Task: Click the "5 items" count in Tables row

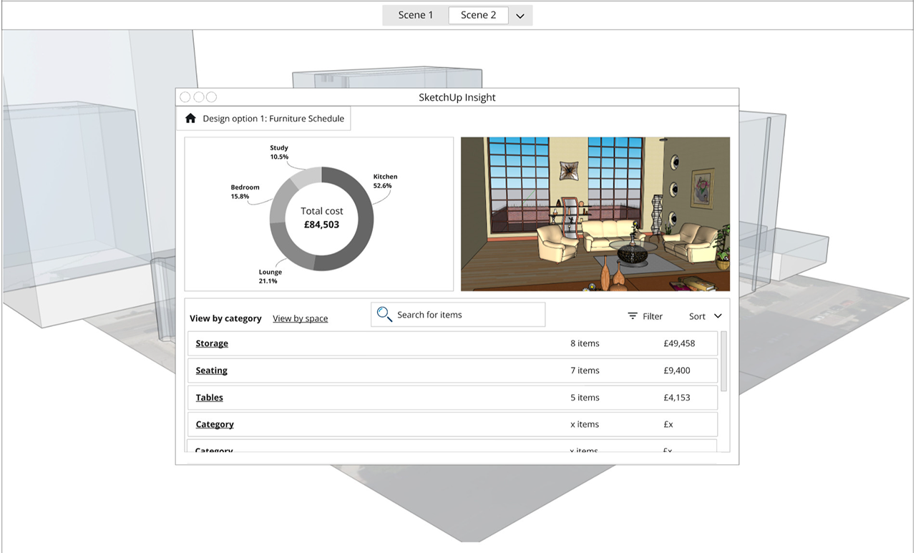Action: tap(585, 398)
